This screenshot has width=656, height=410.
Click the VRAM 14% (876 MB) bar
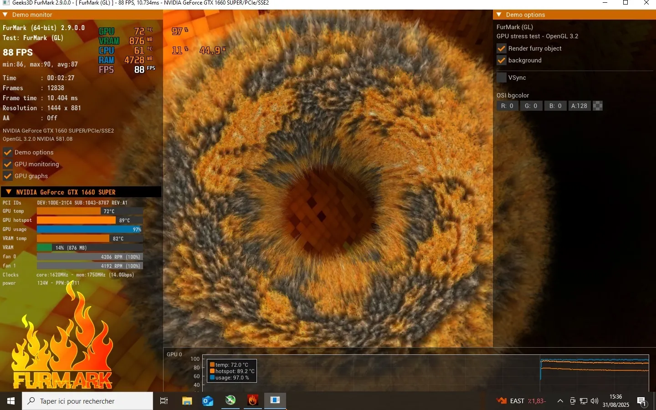tap(90, 247)
